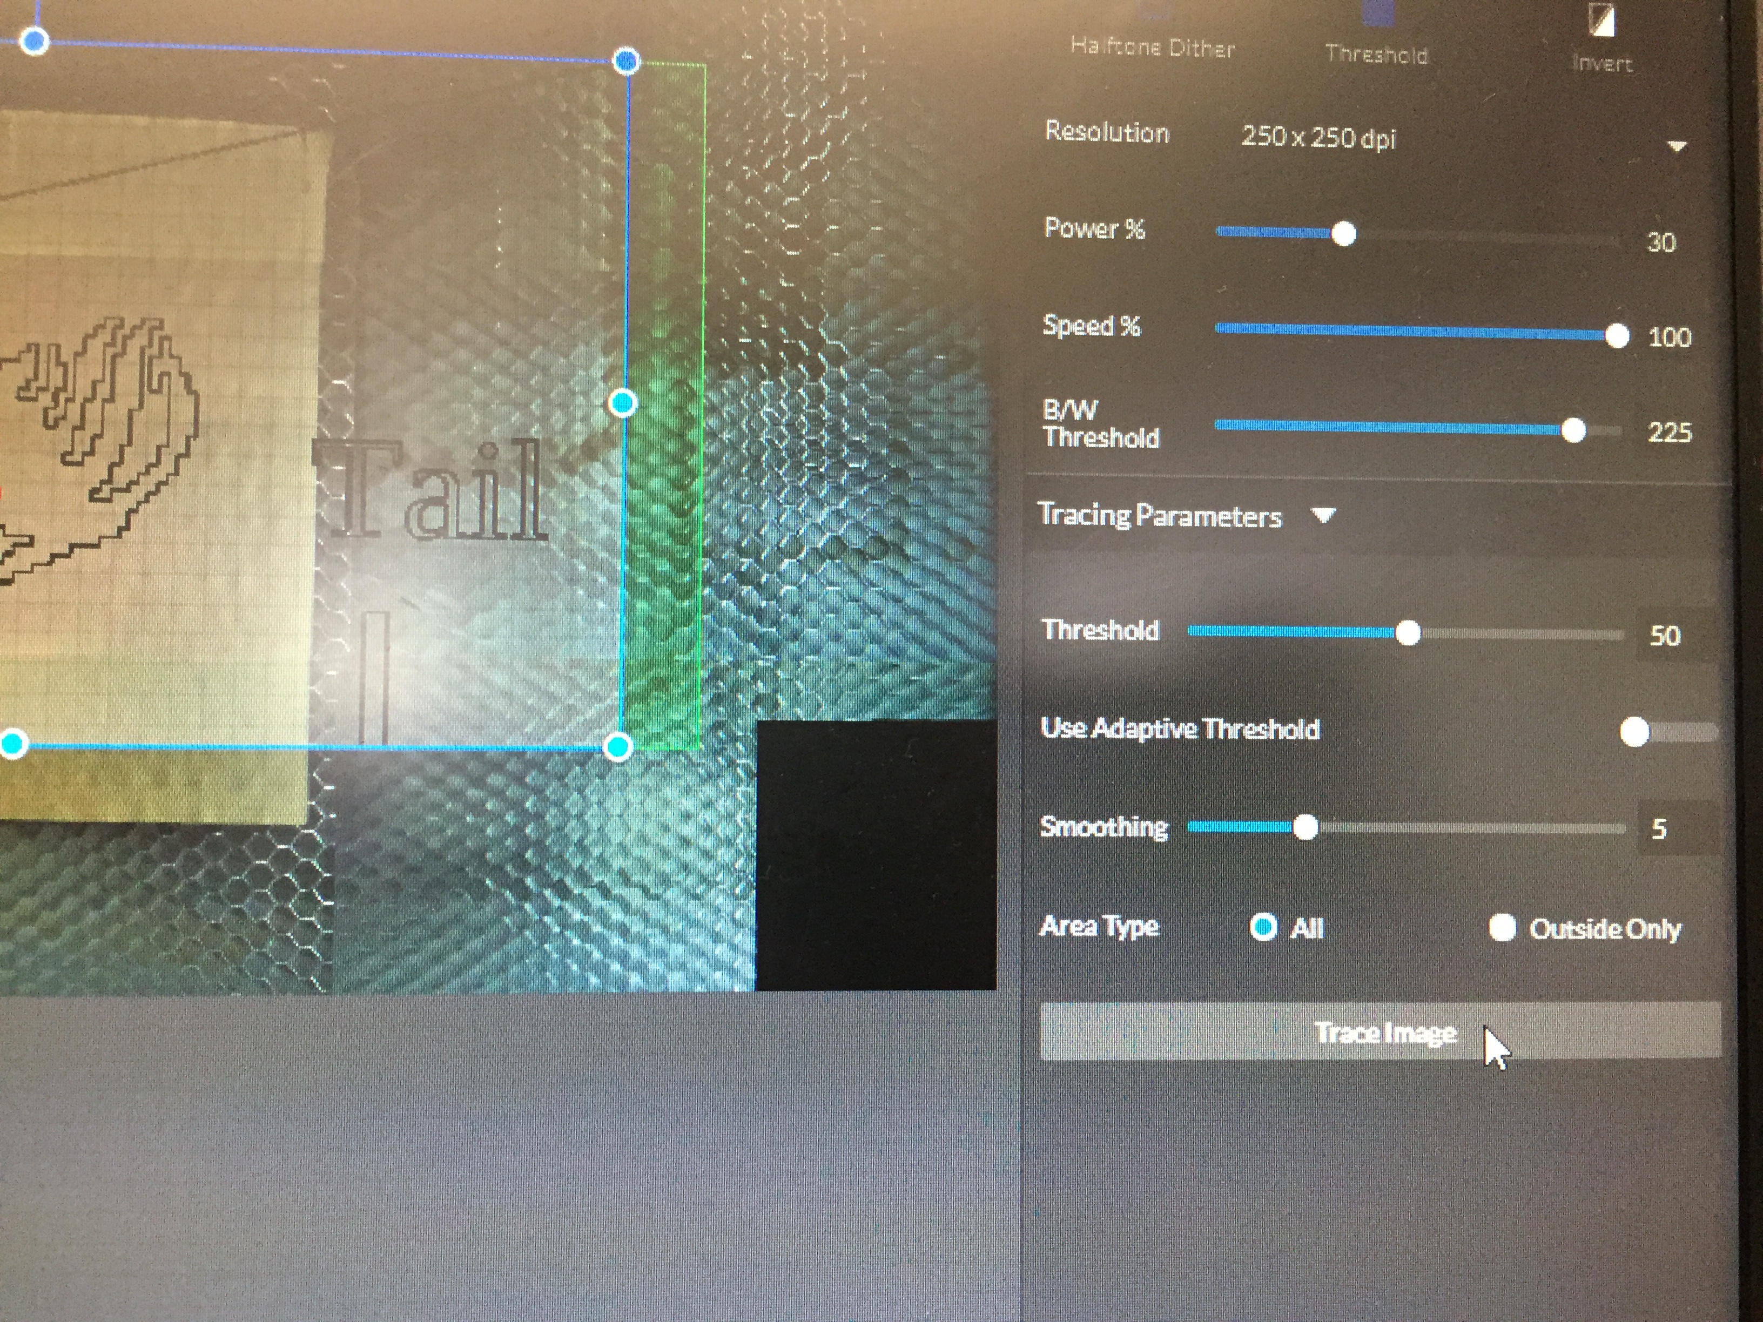Click the Speed % slider handle
Viewport: 1763px width, 1322px height.
pos(1616,335)
